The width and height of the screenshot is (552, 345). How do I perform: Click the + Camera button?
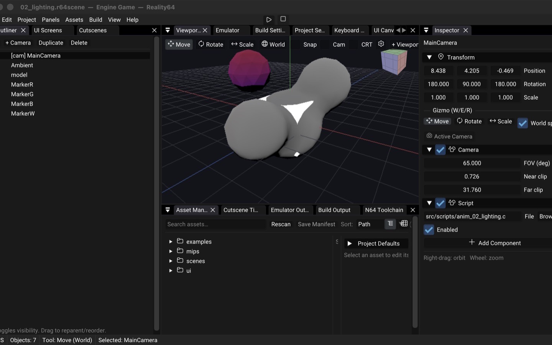pos(18,43)
